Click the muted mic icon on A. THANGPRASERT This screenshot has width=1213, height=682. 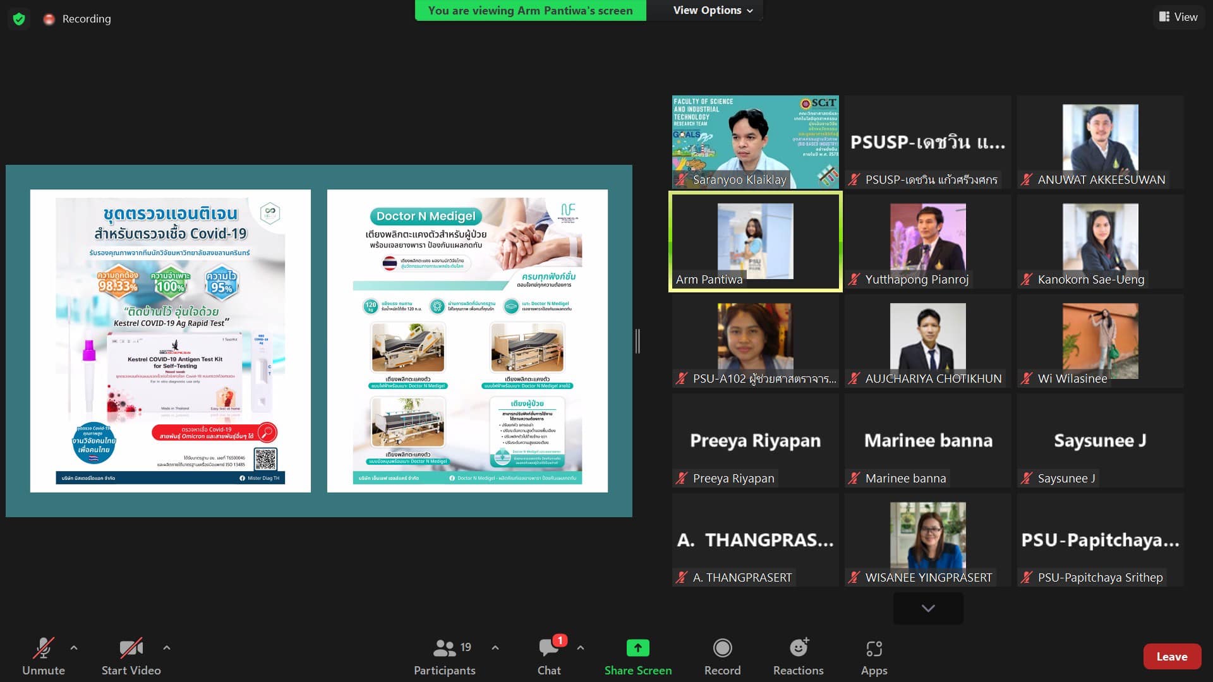click(x=682, y=578)
